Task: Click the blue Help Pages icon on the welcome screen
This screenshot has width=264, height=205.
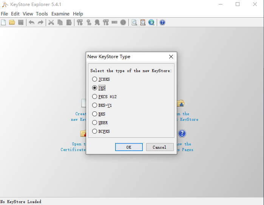Action: point(182,133)
